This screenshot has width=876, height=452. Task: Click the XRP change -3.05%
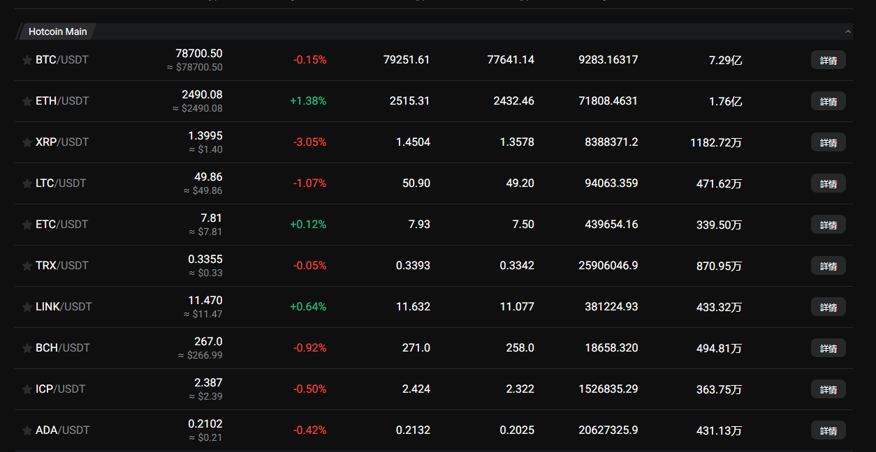[309, 142]
